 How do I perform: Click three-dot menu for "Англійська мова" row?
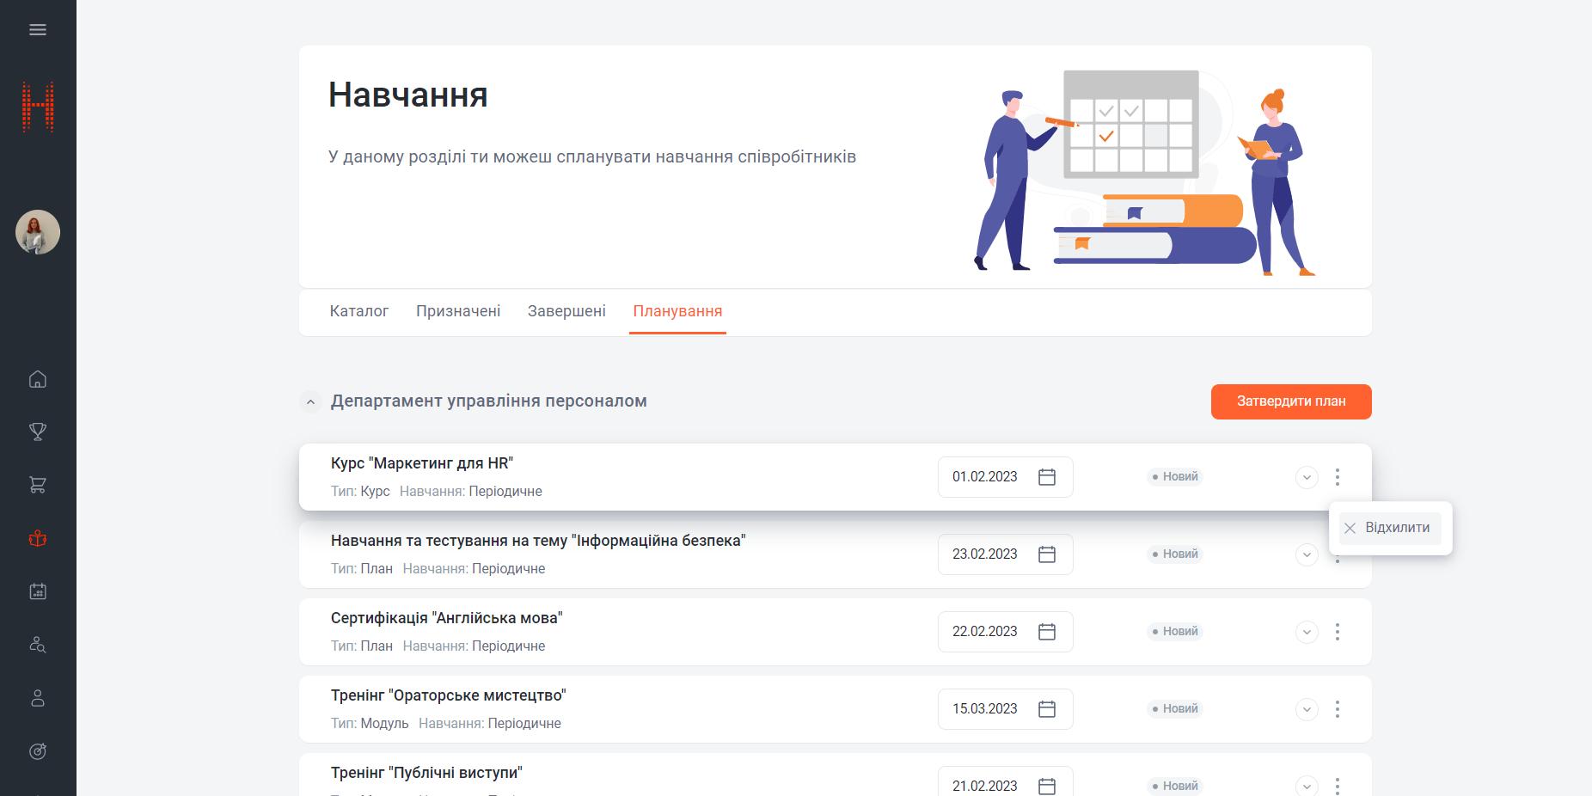1337,632
